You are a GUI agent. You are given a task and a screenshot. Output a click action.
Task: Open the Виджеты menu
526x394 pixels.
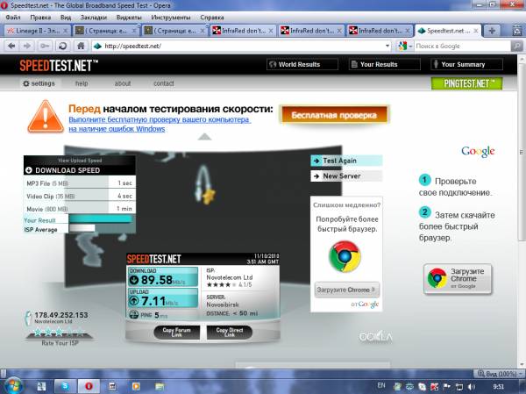129,18
